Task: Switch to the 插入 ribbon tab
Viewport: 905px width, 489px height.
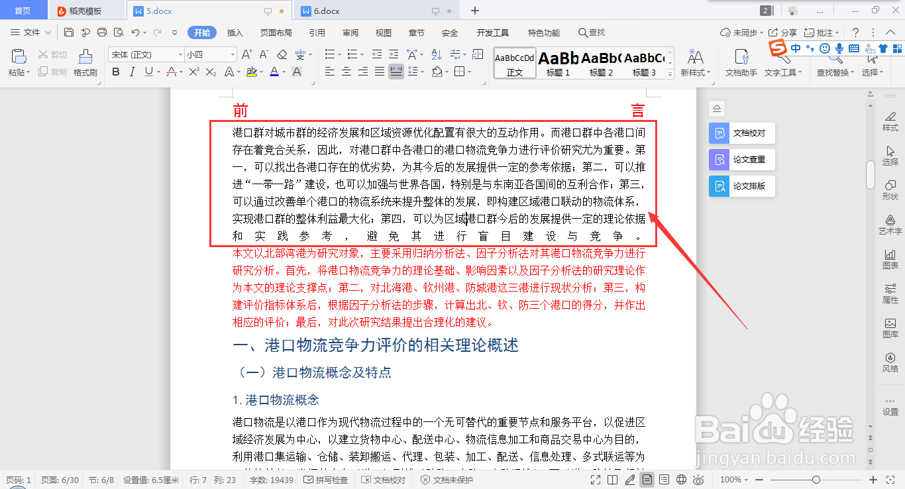Action: [x=235, y=32]
